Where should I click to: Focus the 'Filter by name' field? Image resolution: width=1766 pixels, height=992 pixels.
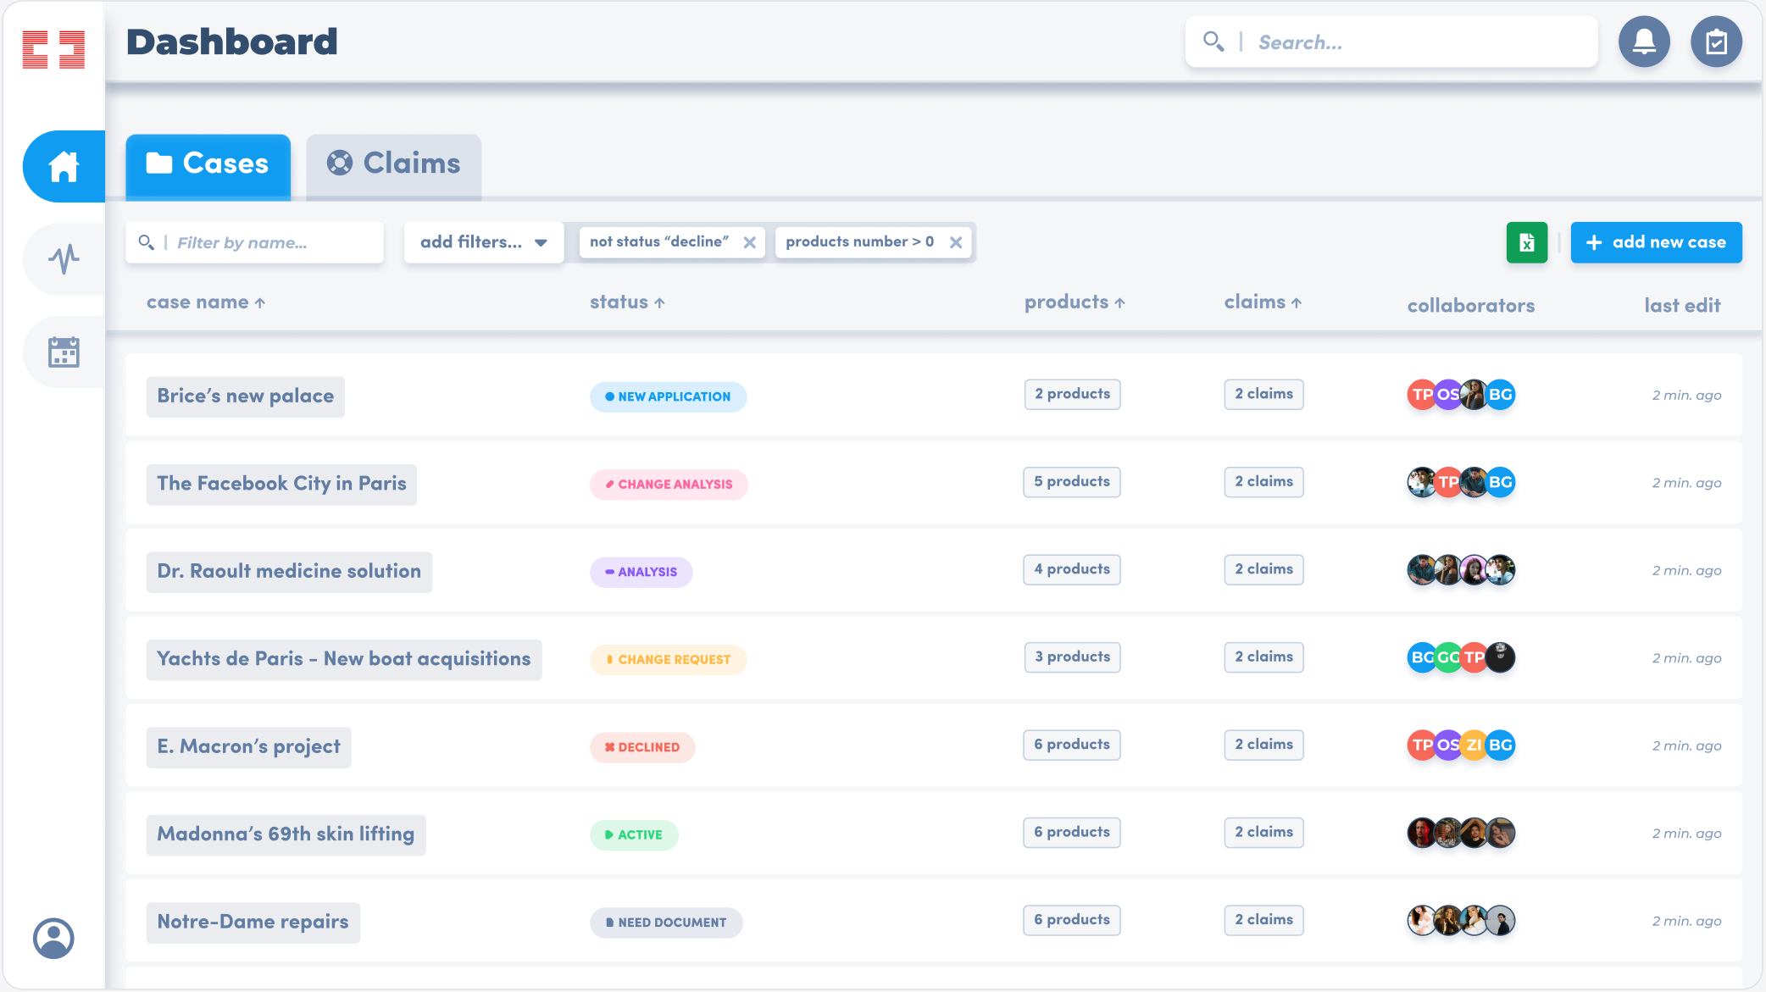(x=254, y=243)
